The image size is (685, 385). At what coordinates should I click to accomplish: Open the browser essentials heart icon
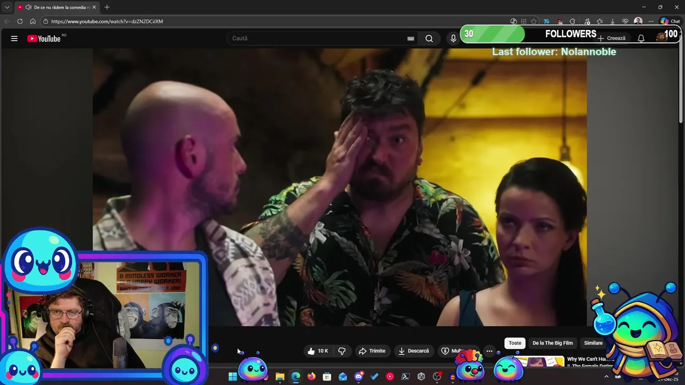pyautogui.click(x=625, y=21)
